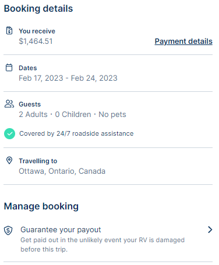The image size is (219, 265).
Task: Click the receipt dollar icon beside You receive
Action: point(9,30)
